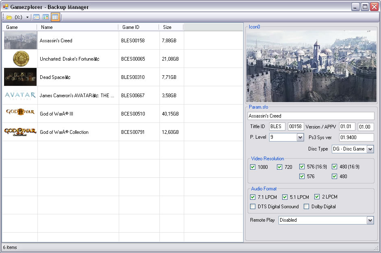Image resolution: width=381 pixels, height=253 pixels.
Task: Select the God of War Collection logo
Action: click(20, 131)
